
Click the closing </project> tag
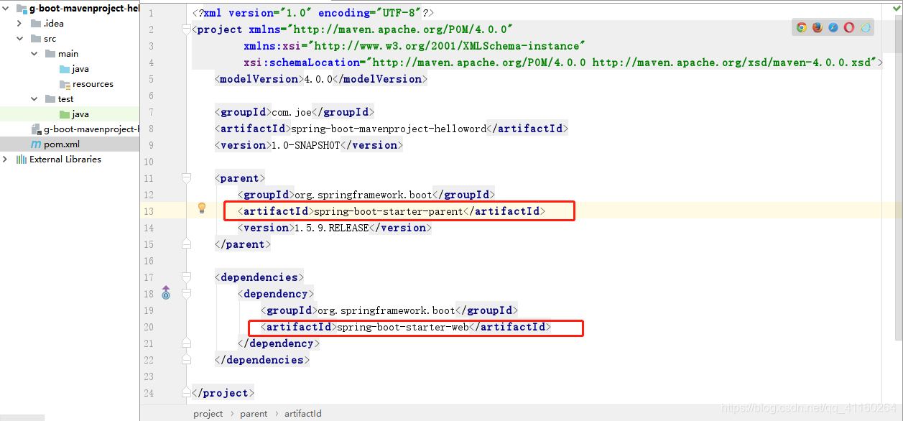223,393
